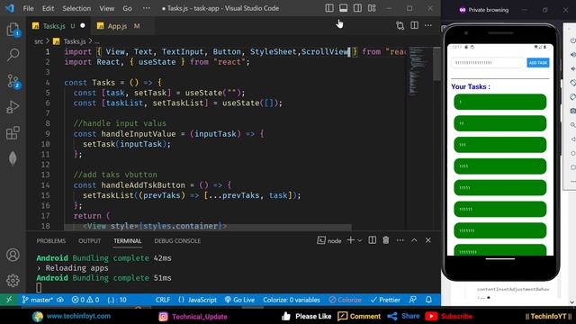Click the remote window status bar icon
The width and height of the screenshot is (576, 324).
(9, 300)
